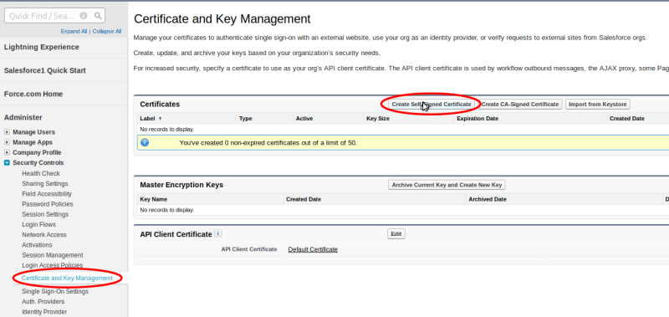Open Password Policies
This screenshot has height=317, width=669.
48,204
